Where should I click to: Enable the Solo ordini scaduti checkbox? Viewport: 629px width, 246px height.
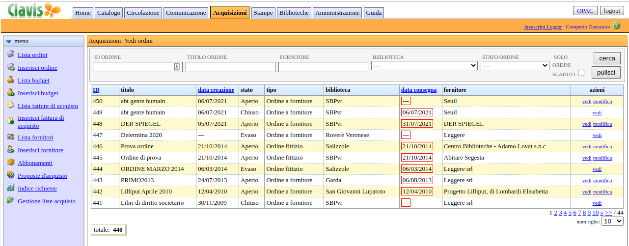[581, 73]
